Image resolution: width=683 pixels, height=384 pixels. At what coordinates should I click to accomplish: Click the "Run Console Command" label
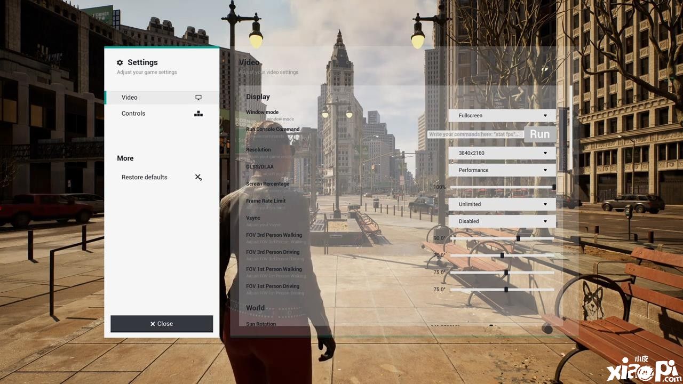273,130
